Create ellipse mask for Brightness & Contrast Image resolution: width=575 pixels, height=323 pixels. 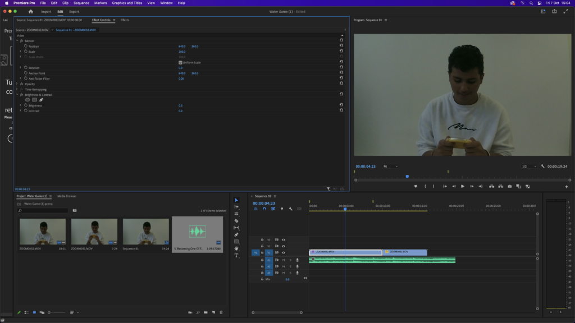[28, 100]
